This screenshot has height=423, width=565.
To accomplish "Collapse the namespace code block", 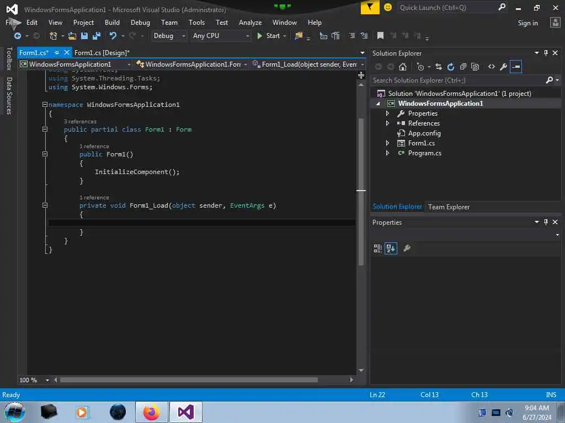I will coord(45,104).
